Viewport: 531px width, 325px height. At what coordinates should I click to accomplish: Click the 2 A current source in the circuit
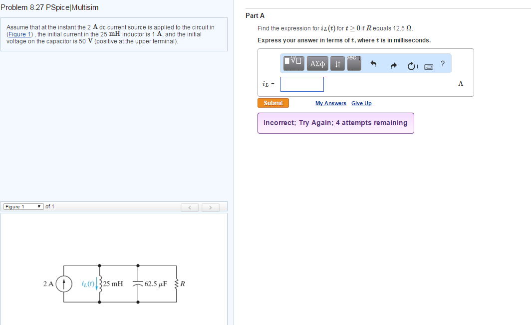[x=63, y=283]
